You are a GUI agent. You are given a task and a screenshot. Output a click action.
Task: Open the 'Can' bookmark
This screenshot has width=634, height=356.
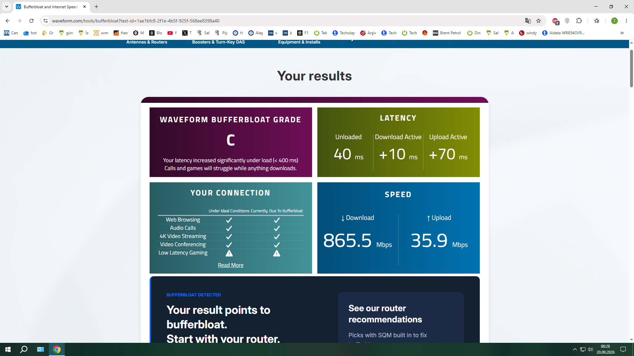(x=11, y=33)
